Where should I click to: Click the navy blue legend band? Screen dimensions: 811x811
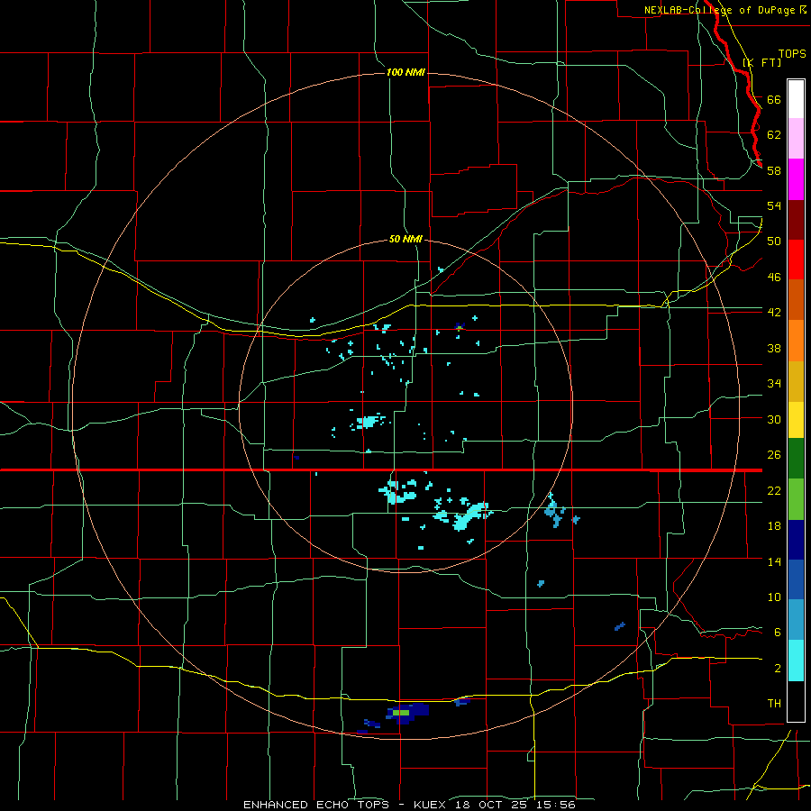[x=796, y=540]
